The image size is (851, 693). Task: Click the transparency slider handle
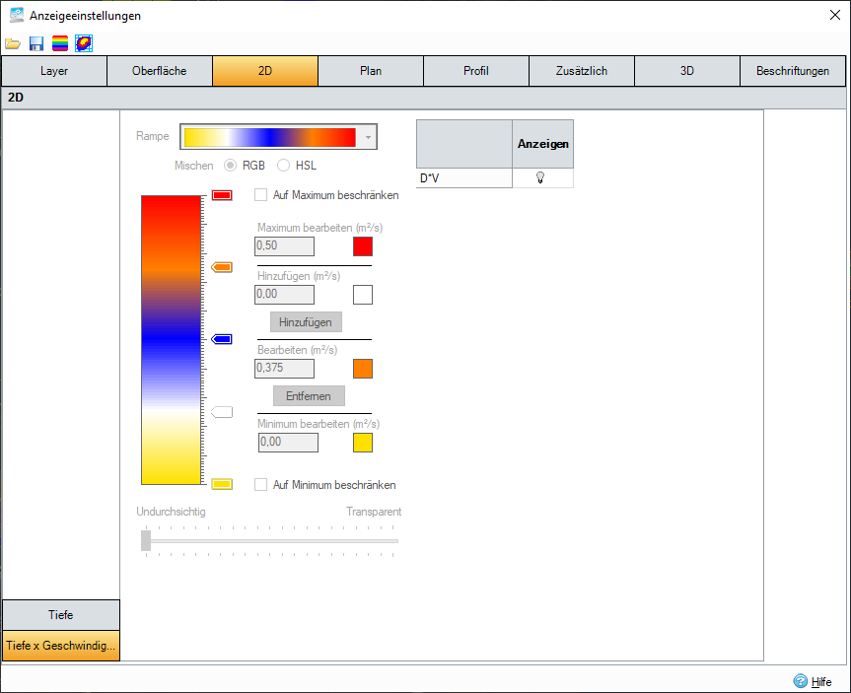(146, 541)
